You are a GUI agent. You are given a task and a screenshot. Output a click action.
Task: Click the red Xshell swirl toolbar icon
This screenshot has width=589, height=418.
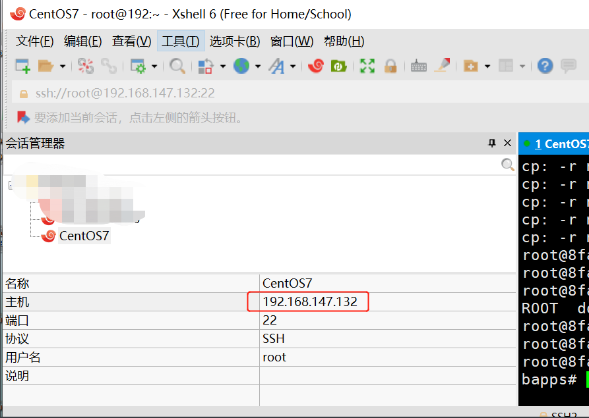point(316,66)
